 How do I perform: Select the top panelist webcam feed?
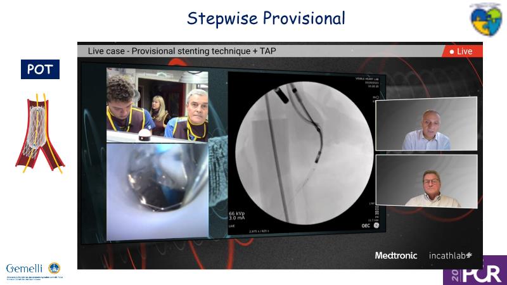coord(426,123)
